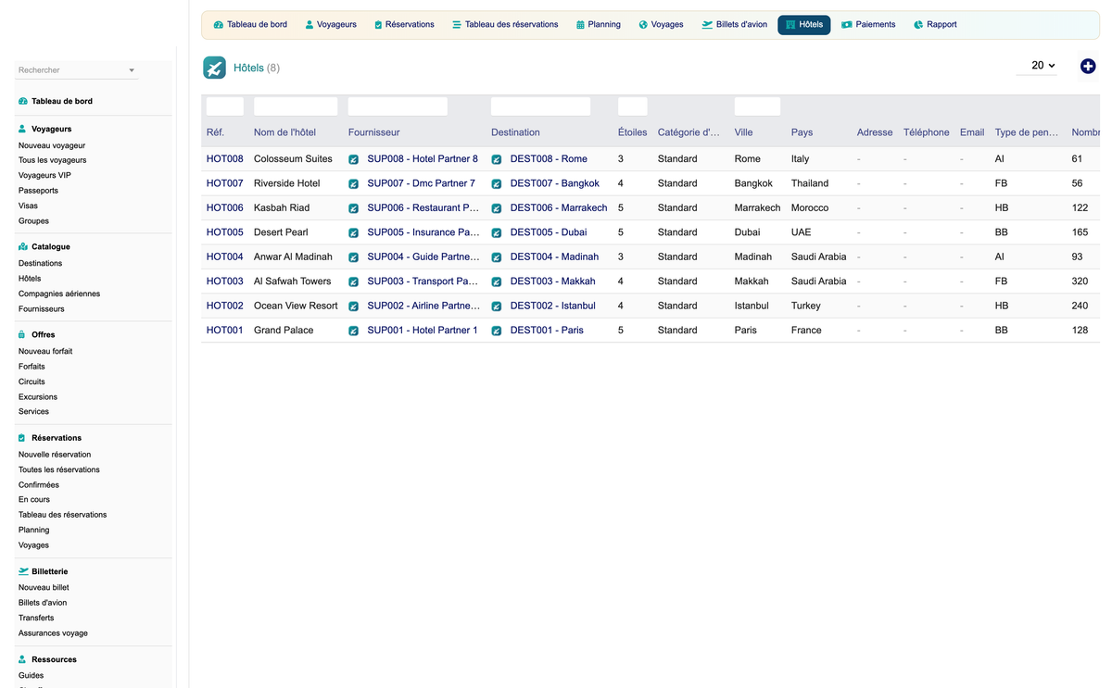The image size is (1112, 688).
Task: Open Fournisseurs in sidebar
Action: coord(42,309)
